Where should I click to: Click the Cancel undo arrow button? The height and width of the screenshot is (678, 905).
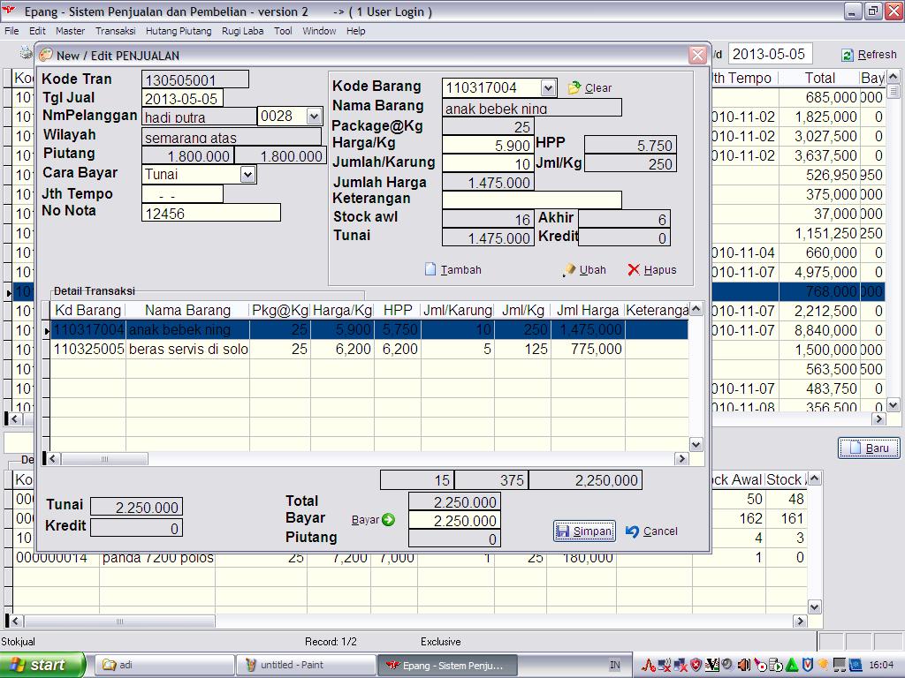651,531
